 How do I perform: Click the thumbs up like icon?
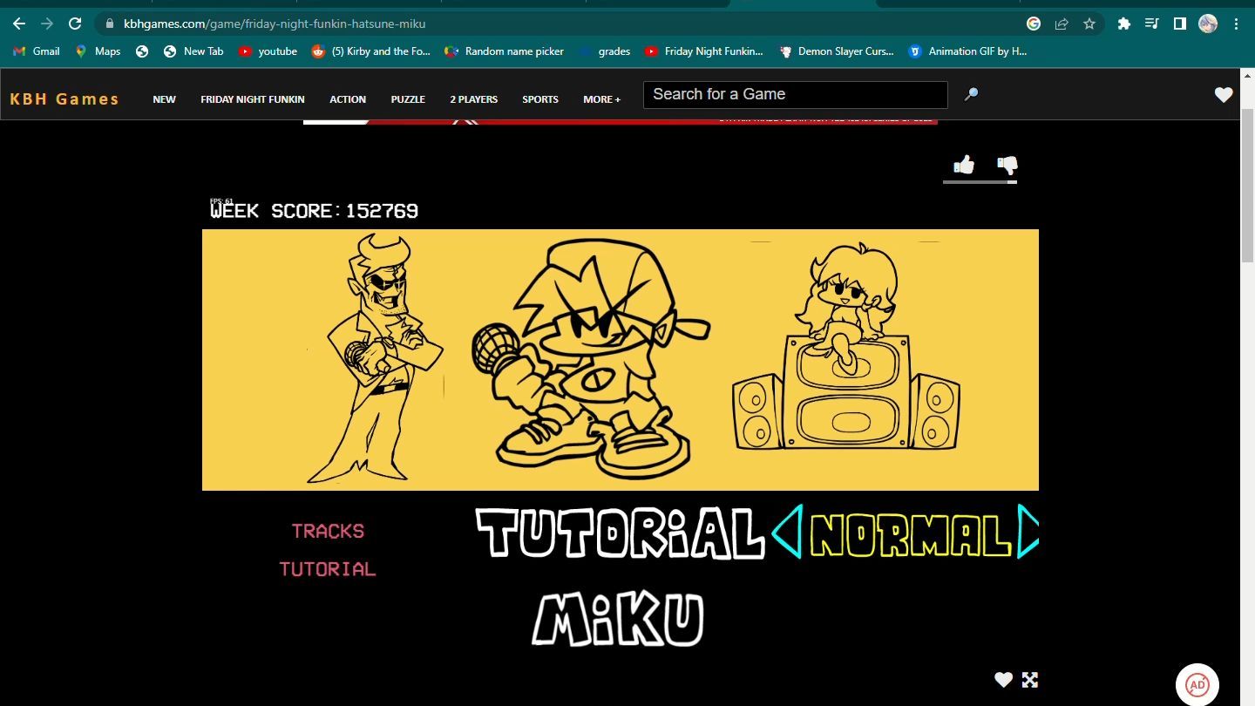click(x=963, y=165)
